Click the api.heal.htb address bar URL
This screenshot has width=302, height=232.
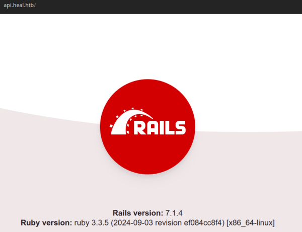pos(20,5)
